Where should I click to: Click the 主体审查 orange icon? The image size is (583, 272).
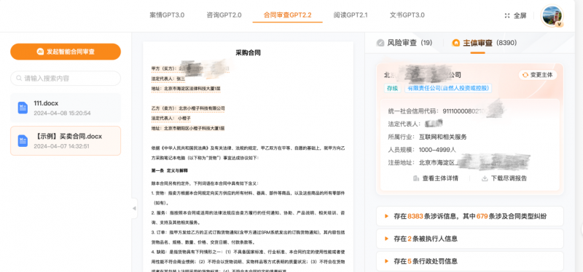click(456, 43)
